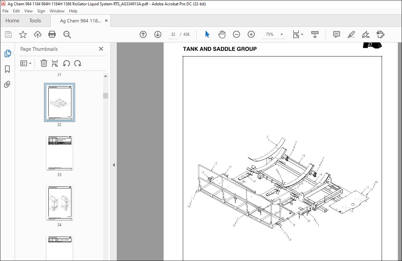Image resolution: width=402 pixels, height=261 pixels.
Task: Open the Window menu
Action: click(x=57, y=11)
